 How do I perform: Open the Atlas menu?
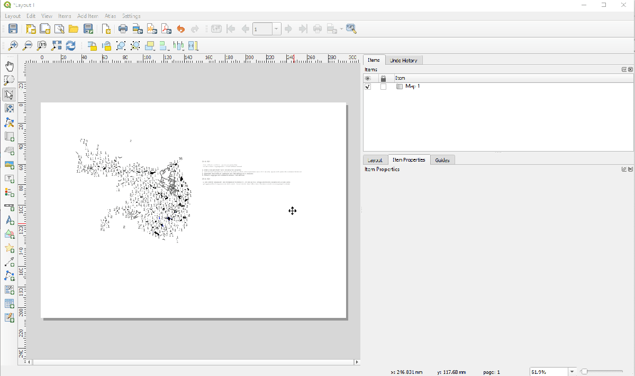110,16
